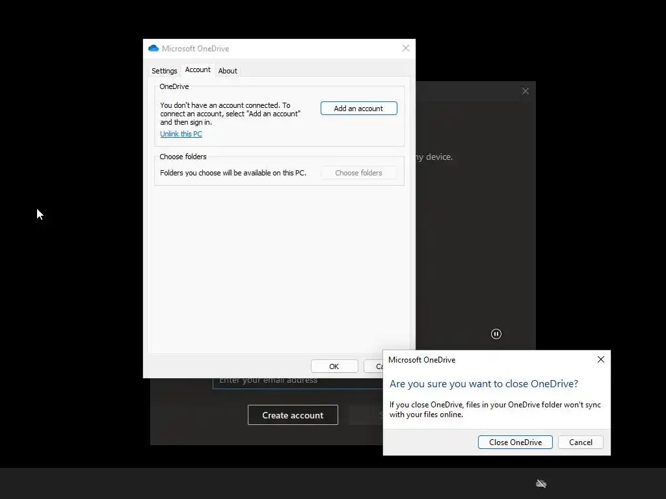Close the dark OneDrive setup window
Image resolution: width=666 pixels, height=499 pixels.
(x=526, y=91)
